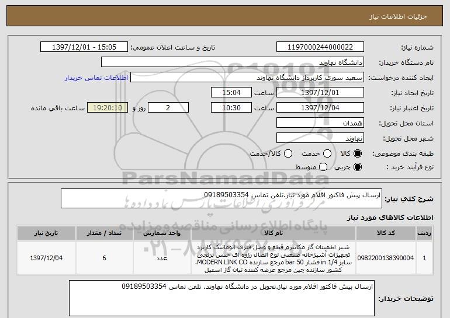Click row number 1 in the goods table
Screen dimensions: 450x318
point(424,258)
